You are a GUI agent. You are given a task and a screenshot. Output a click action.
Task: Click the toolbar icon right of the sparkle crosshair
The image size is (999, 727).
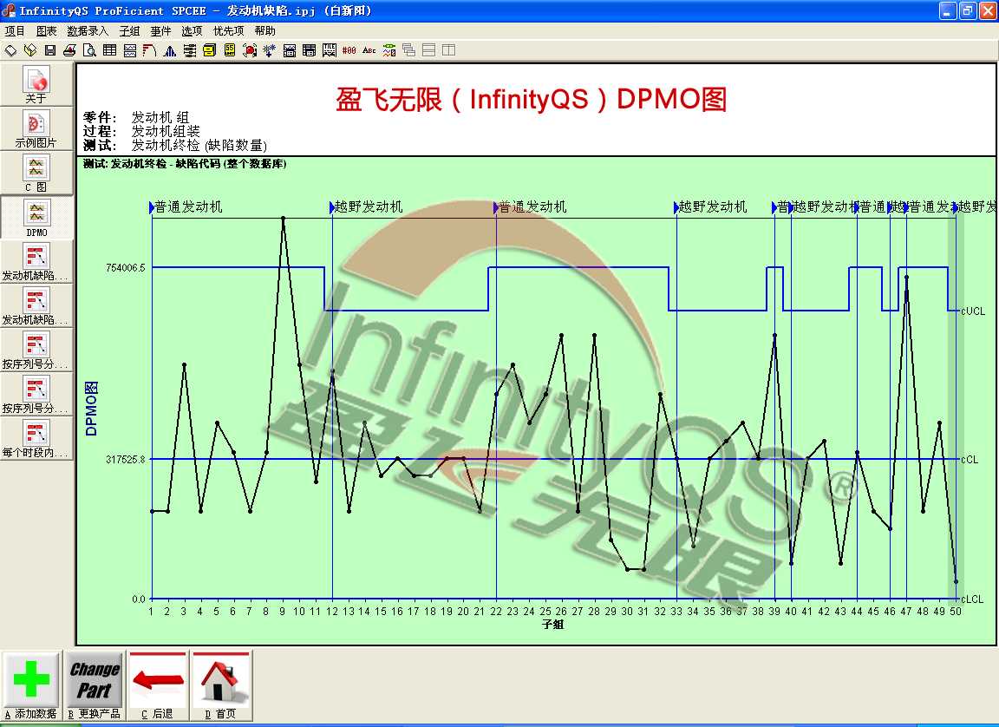click(x=290, y=50)
